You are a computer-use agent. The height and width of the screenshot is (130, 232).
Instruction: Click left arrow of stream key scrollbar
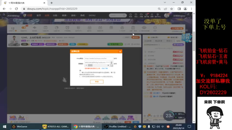tap(86, 65)
